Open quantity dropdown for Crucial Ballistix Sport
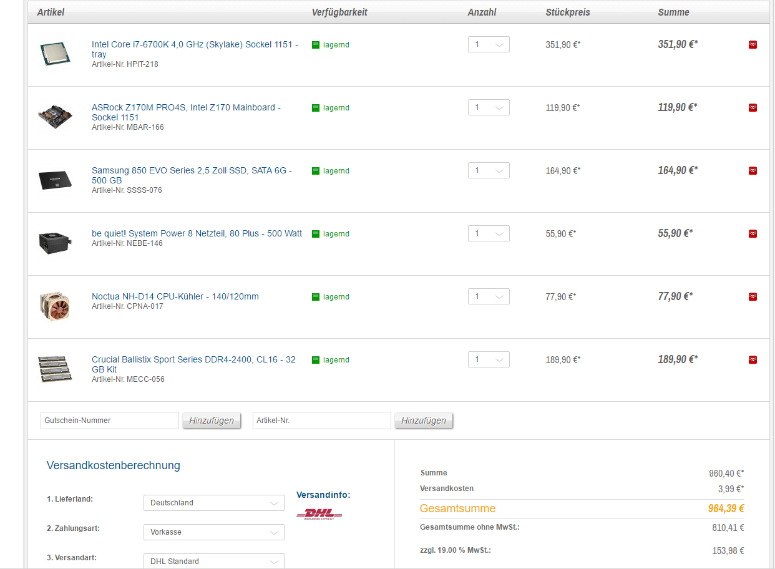Screen dimensions: 775x569 coord(489,359)
